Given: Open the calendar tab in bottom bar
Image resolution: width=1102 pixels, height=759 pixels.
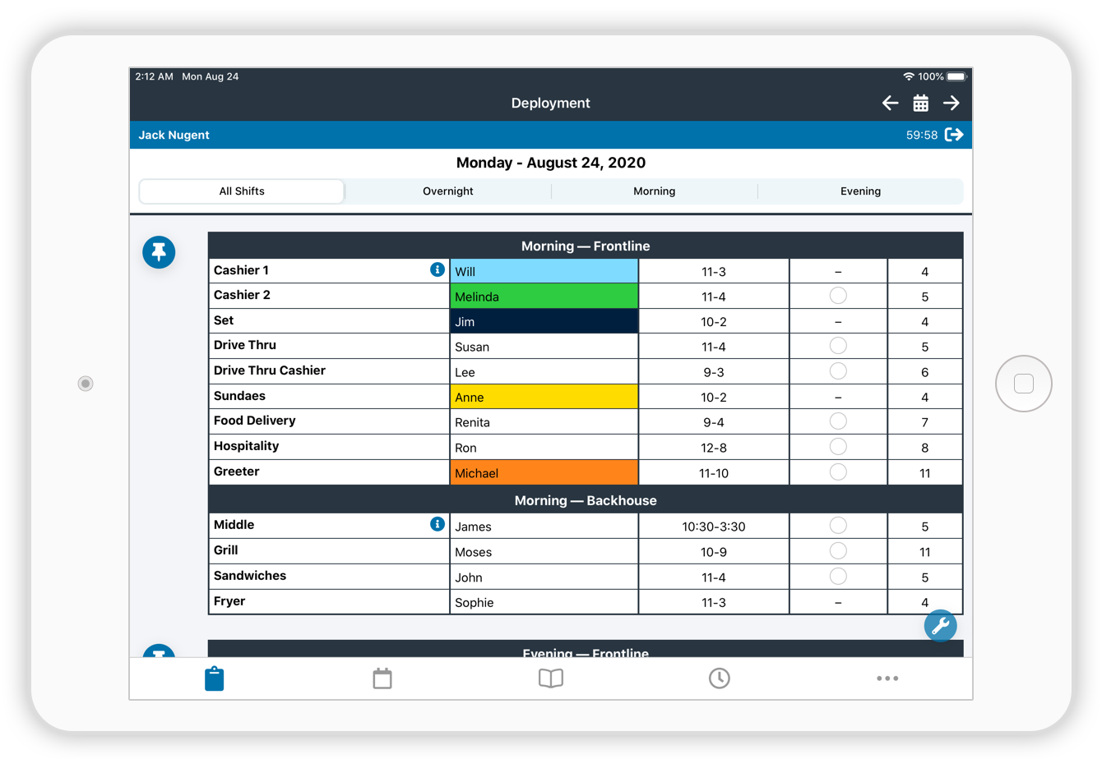Looking at the screenshot, I should click(382, 678).
